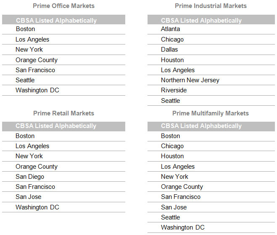
Task: Click San Jose in the Retail Markets table
Action: 29,197
